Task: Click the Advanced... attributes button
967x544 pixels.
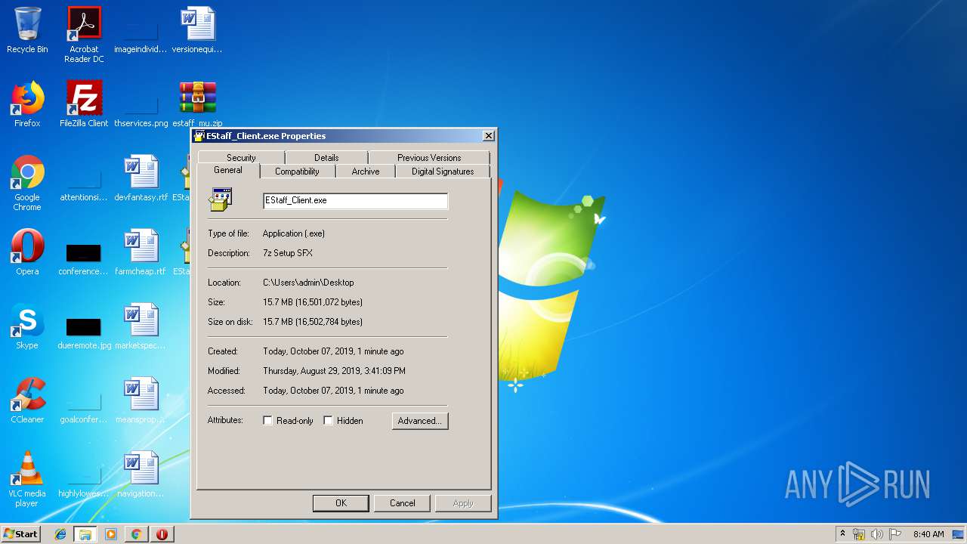Action: coord(420,421)
